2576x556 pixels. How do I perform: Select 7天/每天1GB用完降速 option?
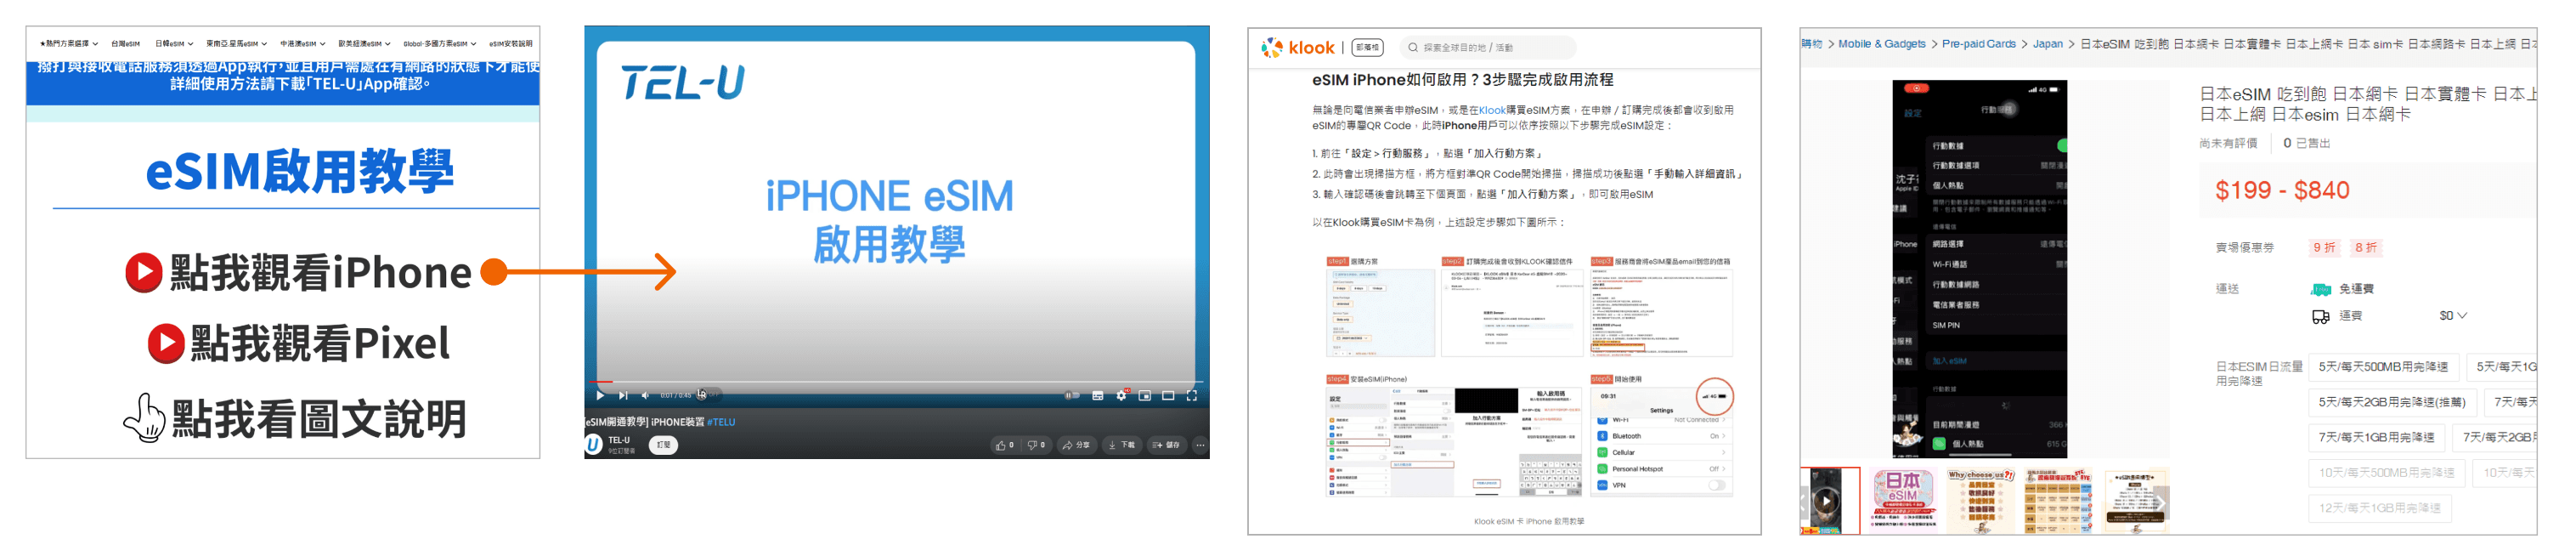pyautogui.click(x=2376, y=437)
